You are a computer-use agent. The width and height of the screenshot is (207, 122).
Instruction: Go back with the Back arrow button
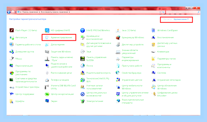(x=9, y=12)
